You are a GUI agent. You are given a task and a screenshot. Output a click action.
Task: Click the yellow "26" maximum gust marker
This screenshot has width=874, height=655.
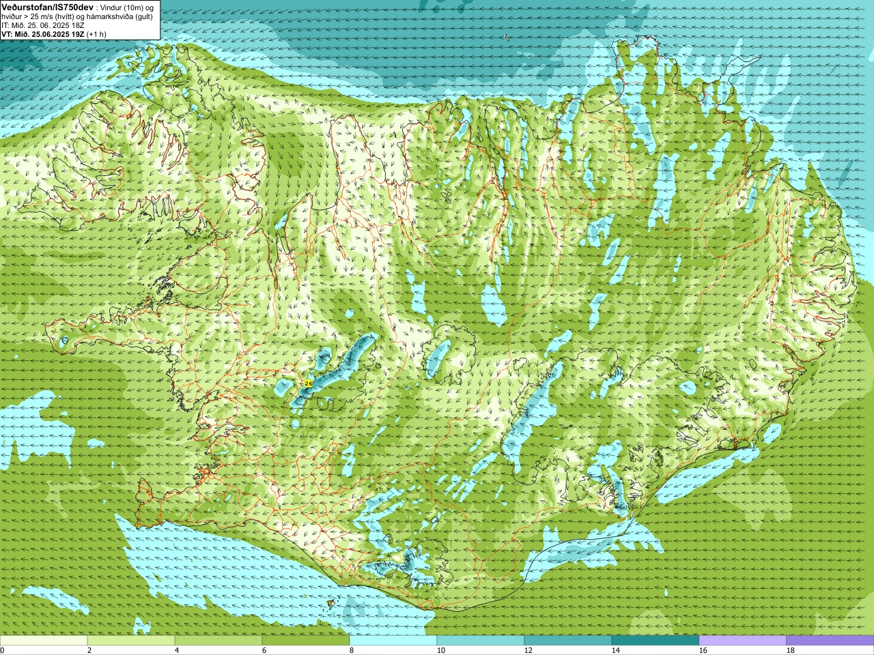[x=309, y=384]
